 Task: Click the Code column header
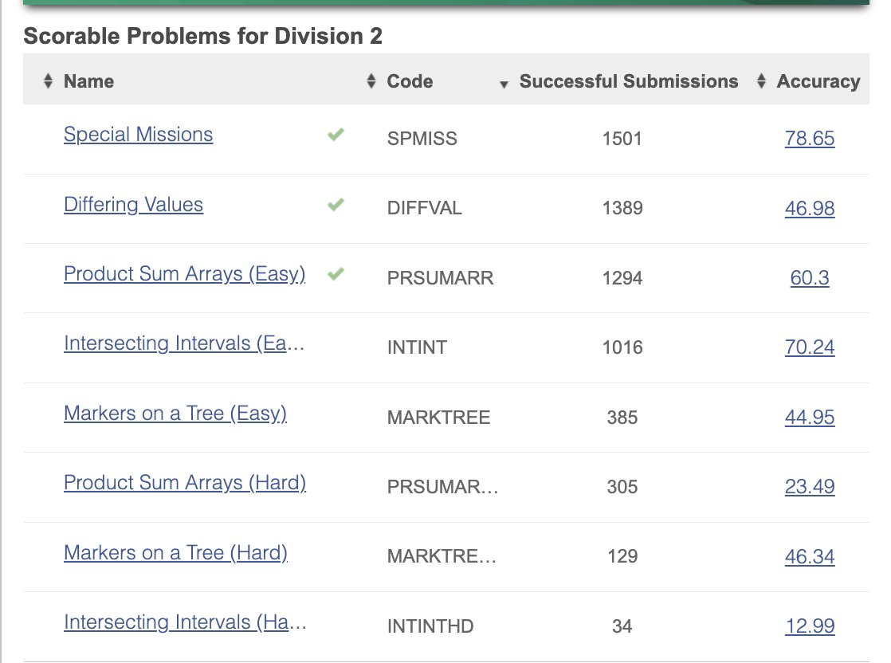tap(410, 81)
